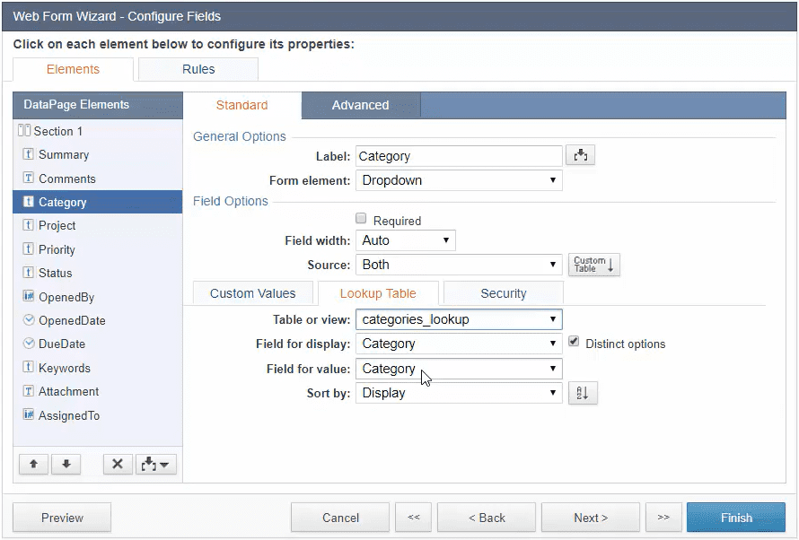Image resolution: width=799 pixels, height=540 pixels.
Task: Open the Table or view dropdown
Action: coord(459,319)
